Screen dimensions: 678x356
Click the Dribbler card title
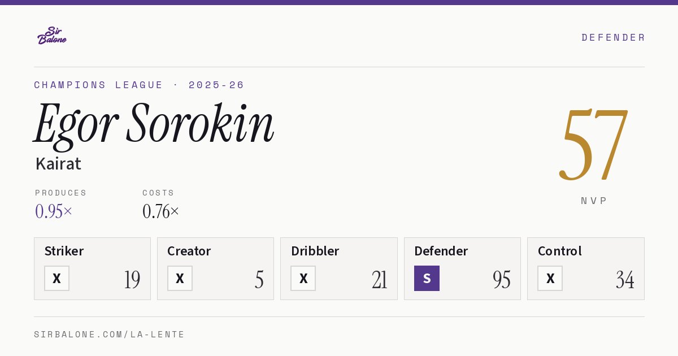pyautogui.click(x=314, y=251)
